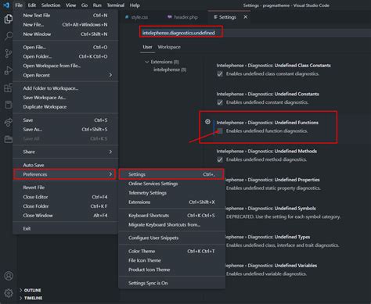Toggle Auto Save in File menu
This screenshot has width=371, height=304.
(x=66, y=165)
